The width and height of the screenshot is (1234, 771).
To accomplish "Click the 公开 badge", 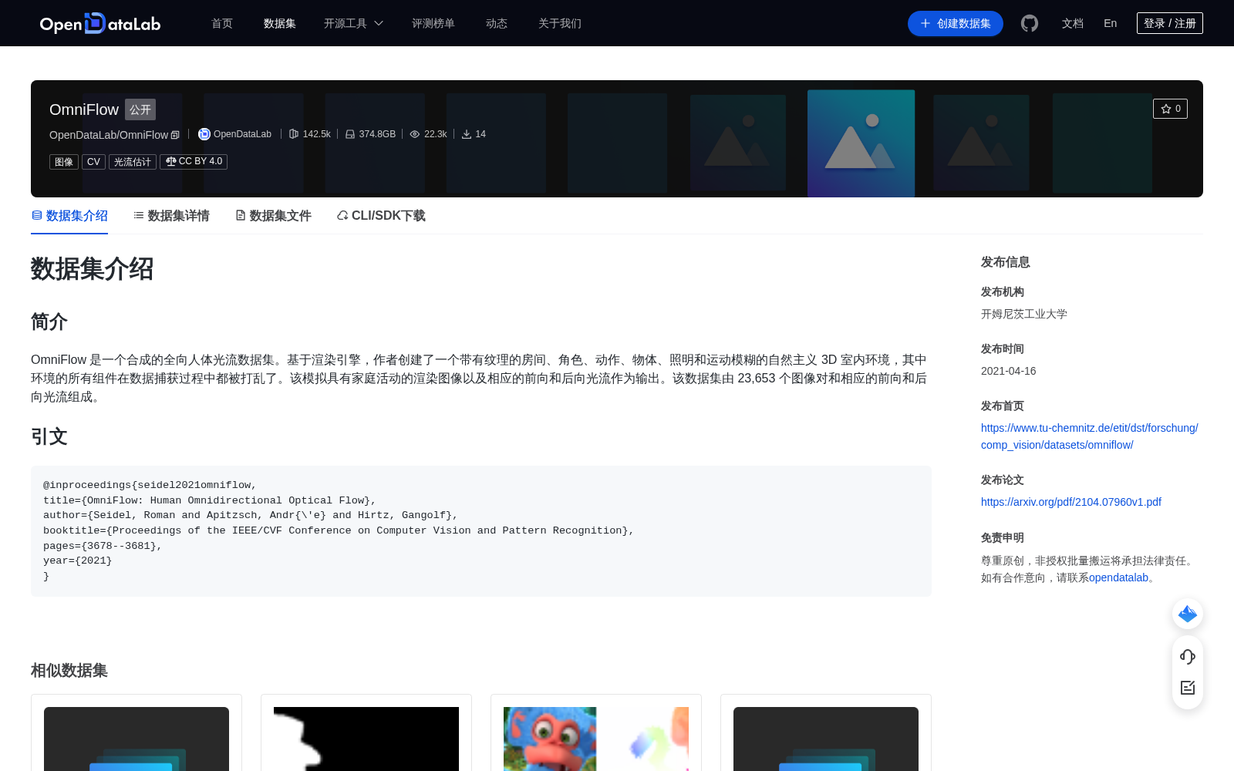I will point(140,109).
